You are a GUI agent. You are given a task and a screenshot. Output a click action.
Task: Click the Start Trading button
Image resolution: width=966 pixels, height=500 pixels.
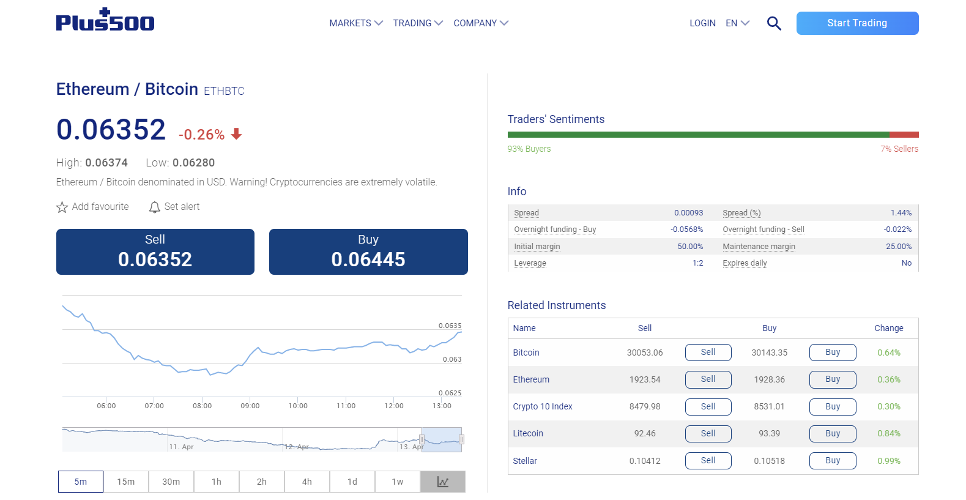857,23
